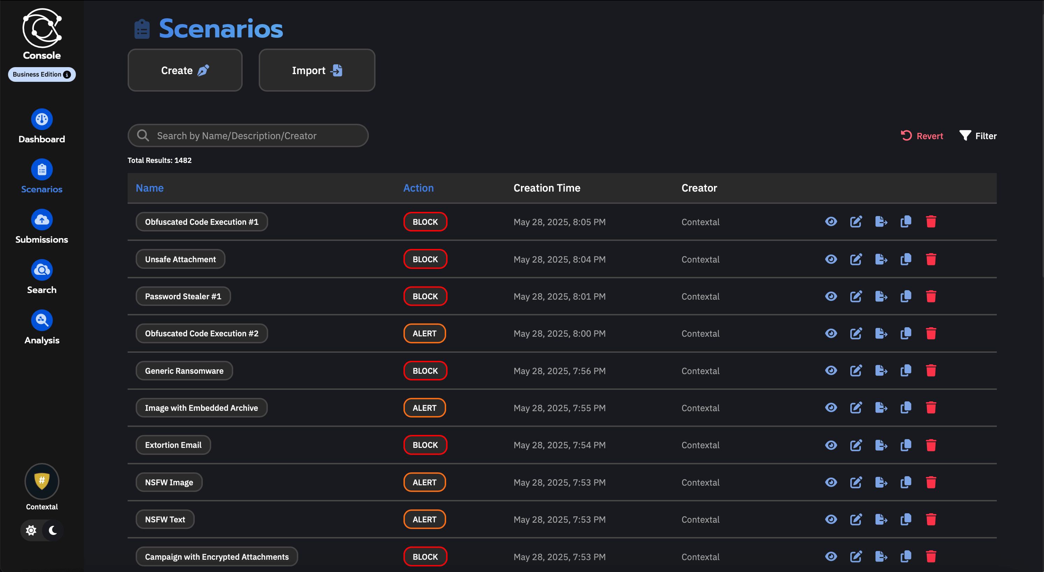
Task: Click the Action column header
Action: [418, 188]
